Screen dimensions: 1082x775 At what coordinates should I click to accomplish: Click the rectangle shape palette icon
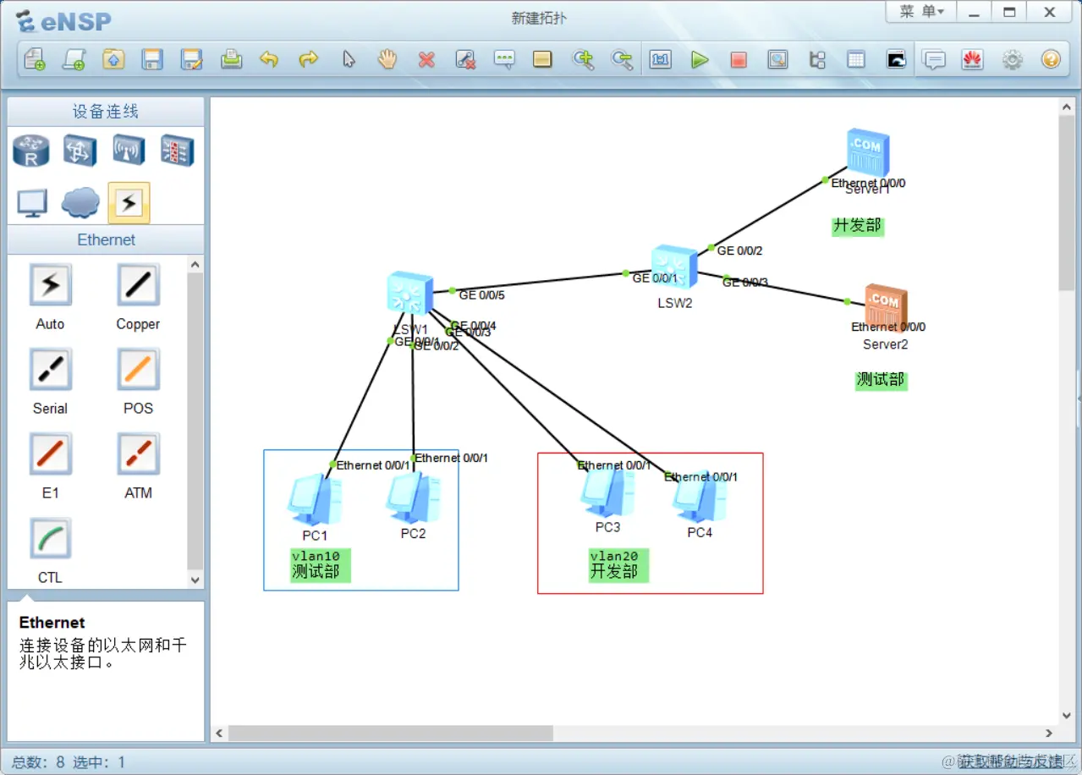(542, 59)
